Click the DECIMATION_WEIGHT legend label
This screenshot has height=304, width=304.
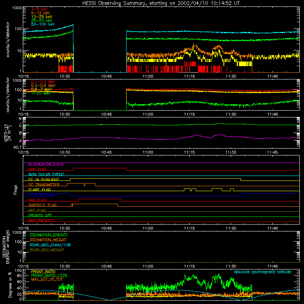48,240
